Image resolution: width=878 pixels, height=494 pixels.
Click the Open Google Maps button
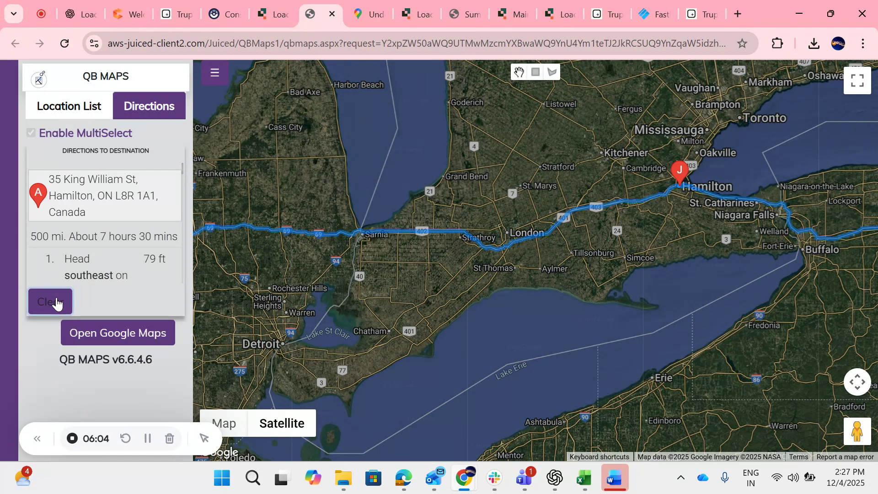point(117,333)
